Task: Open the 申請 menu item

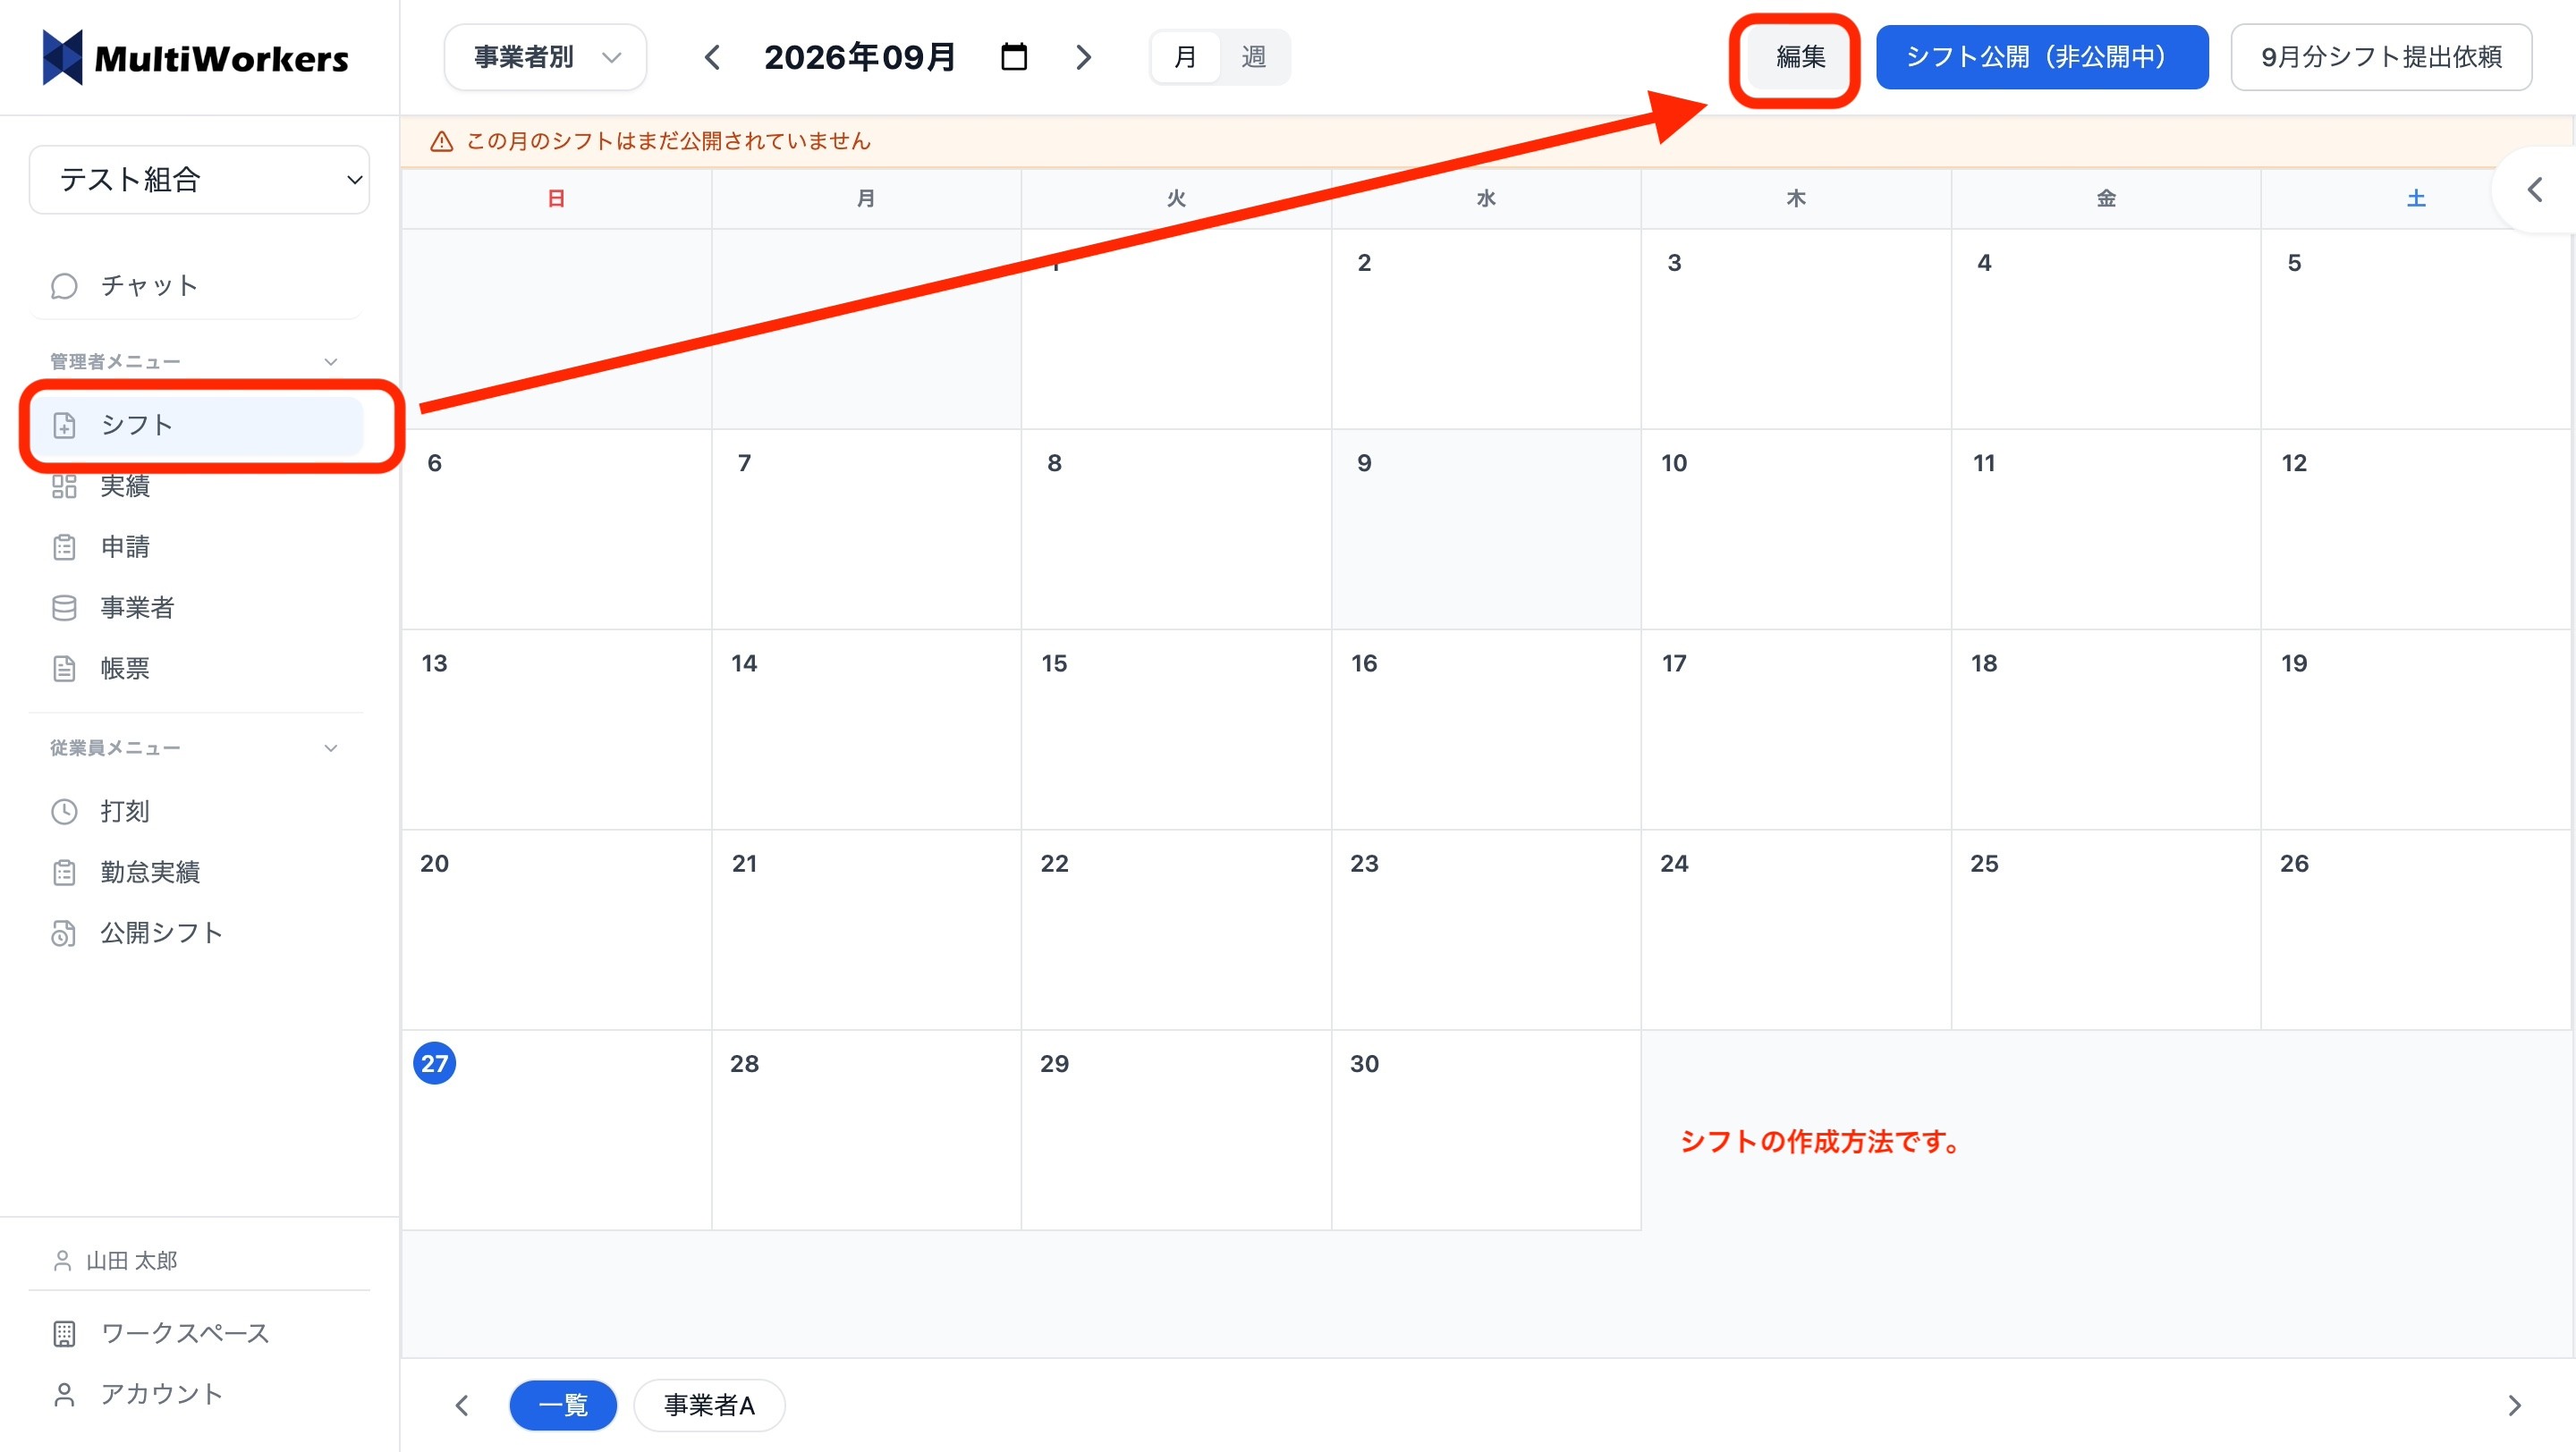Action: [196, 547]
